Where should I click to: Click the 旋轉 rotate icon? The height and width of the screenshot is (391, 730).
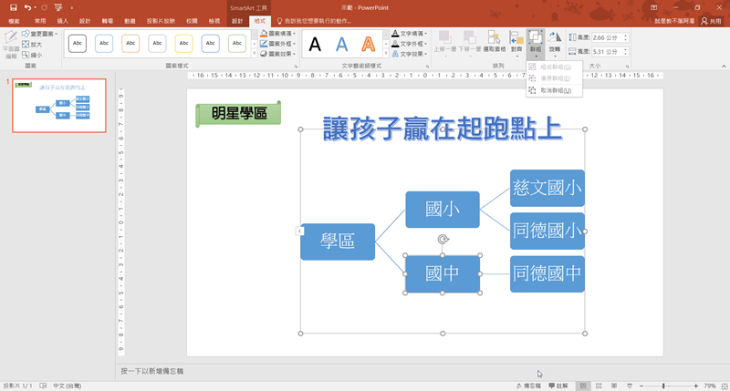[555, 41]
